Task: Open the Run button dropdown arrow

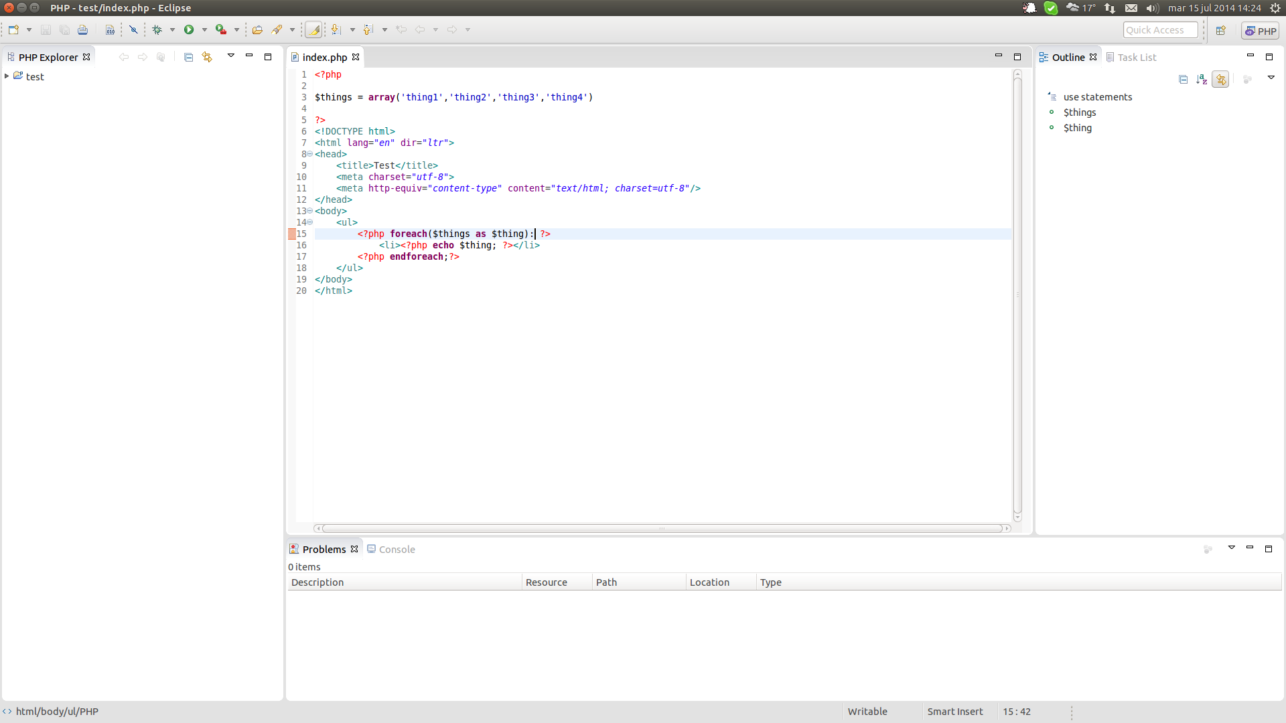Action: (x=204, y=30)
